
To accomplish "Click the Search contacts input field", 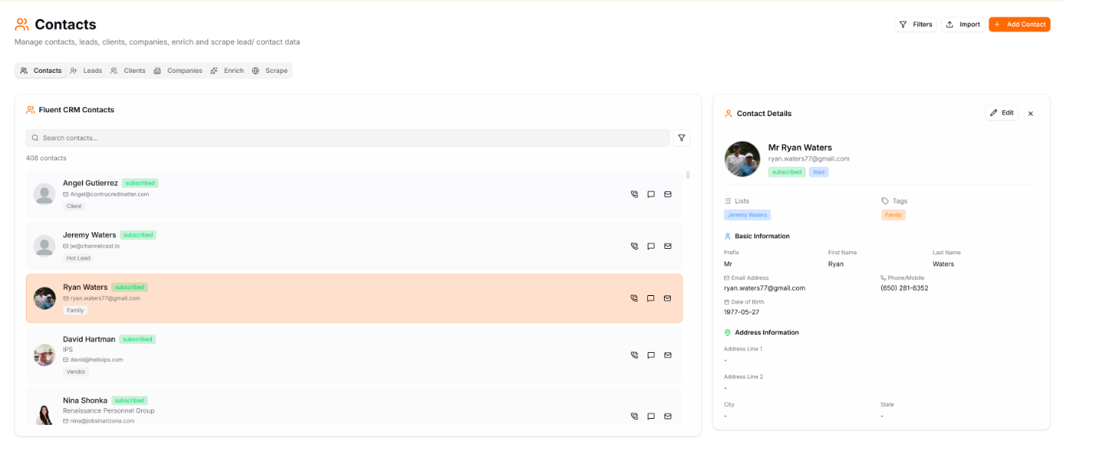I will pos(348,138).
